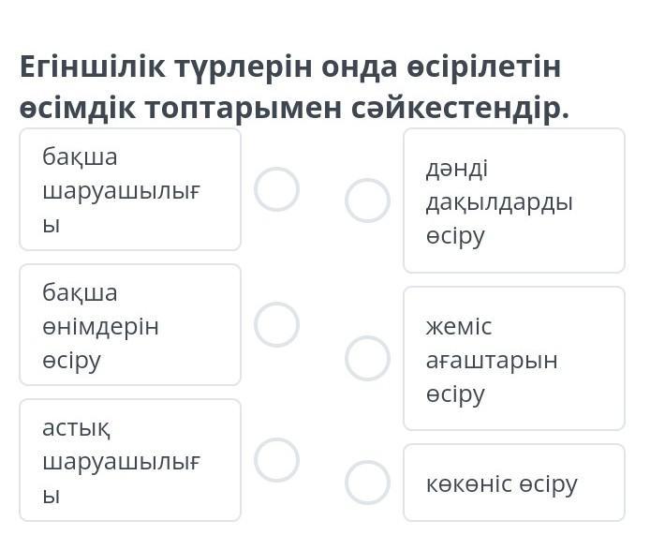Screen dimensions: 650x550
Task: Click the "бақша өнімдерін өсіру" card
Action: (x=130, y=325)
